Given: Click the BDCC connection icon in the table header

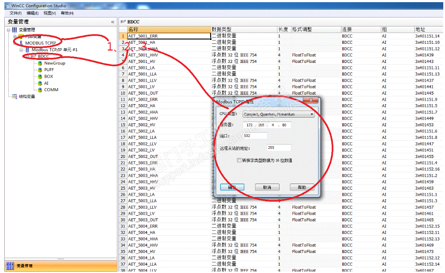Looking at the screenshot, I should click(x=123, y=22).
